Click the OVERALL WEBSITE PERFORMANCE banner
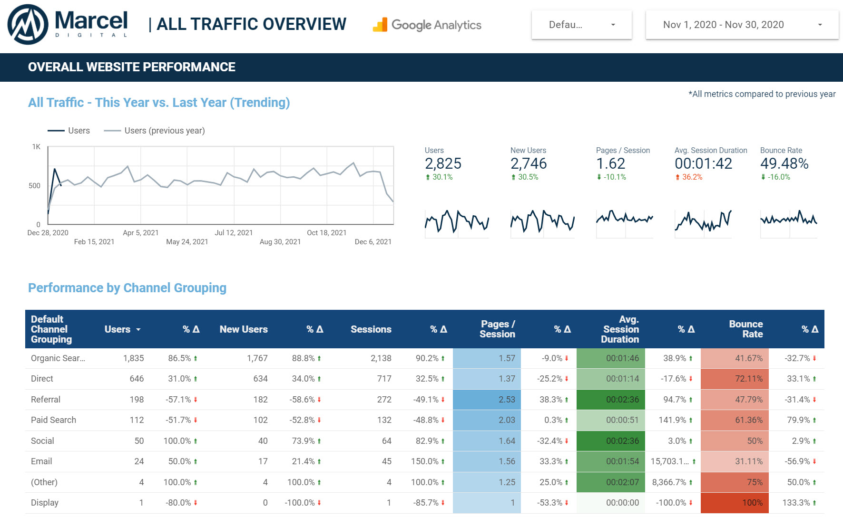 point(131,67)
